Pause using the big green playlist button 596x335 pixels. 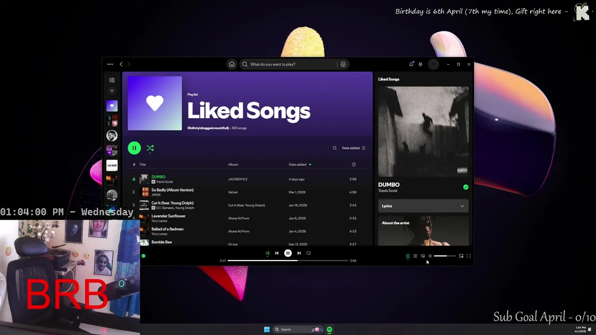click(134, 148)
